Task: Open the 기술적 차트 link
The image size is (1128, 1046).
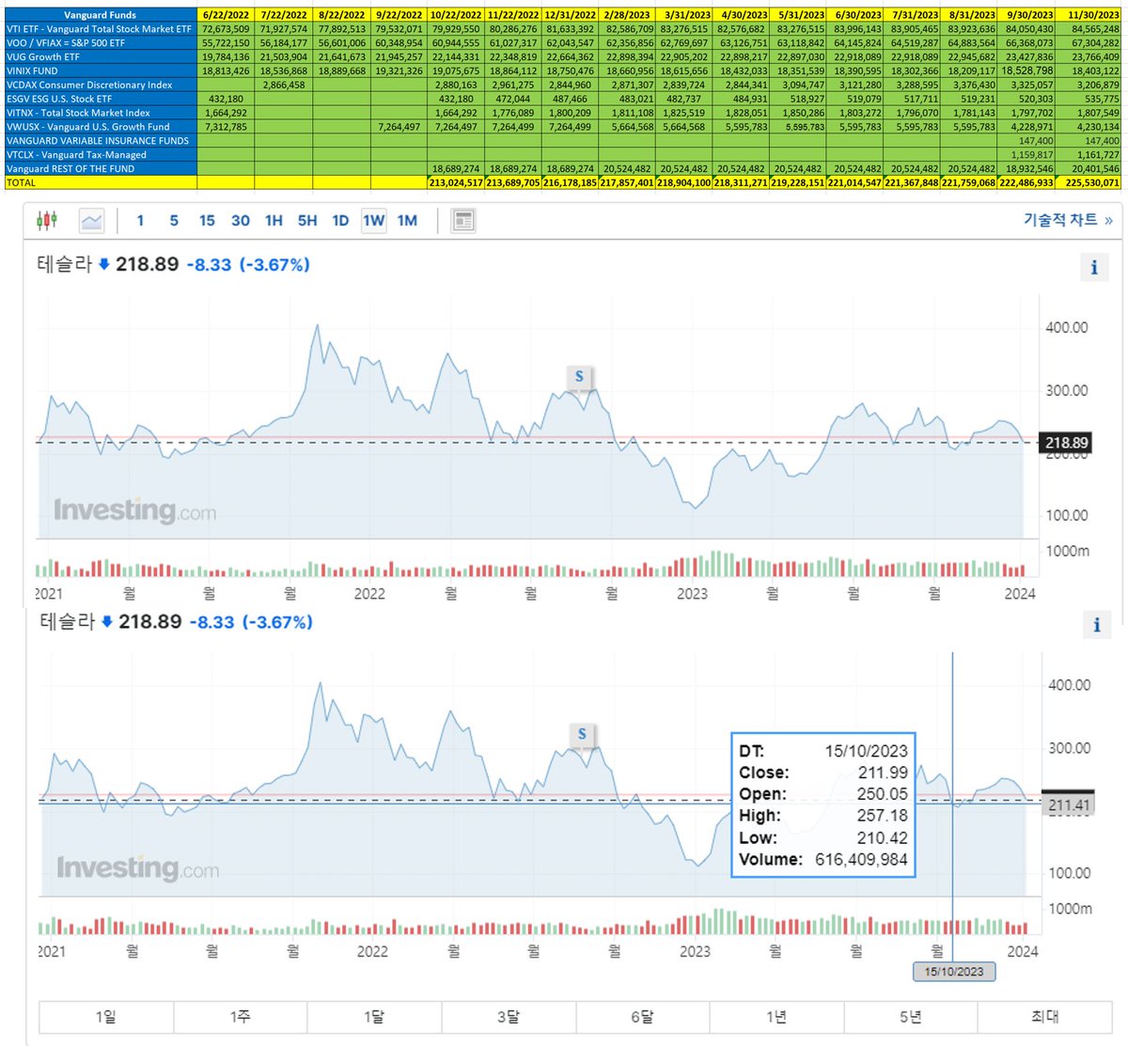Action: (1068, 219)
